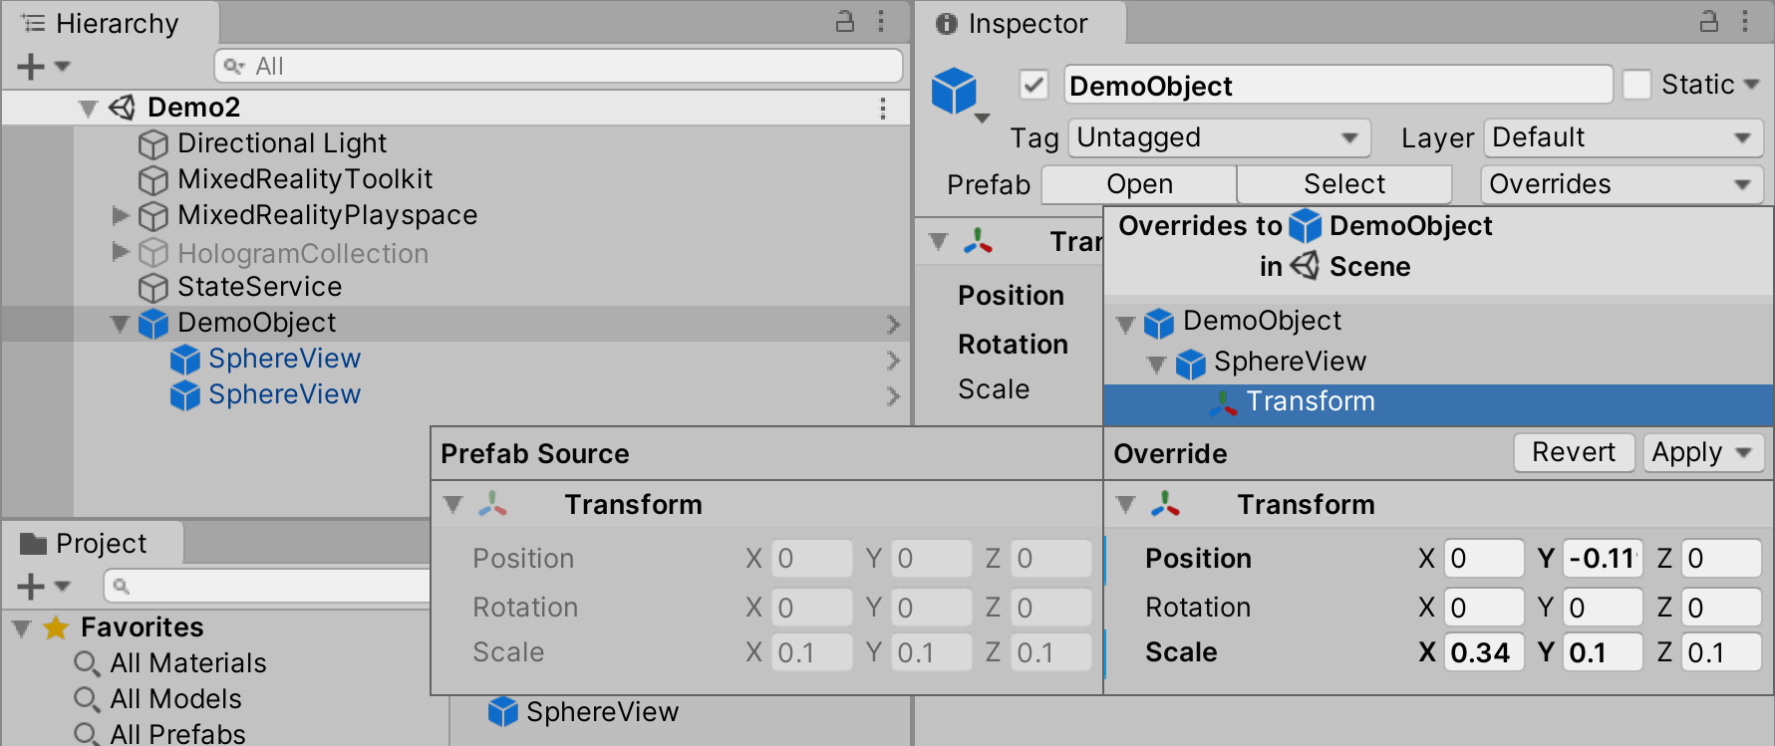Open DemoObject prefab via its right arrow

(893, 324)
